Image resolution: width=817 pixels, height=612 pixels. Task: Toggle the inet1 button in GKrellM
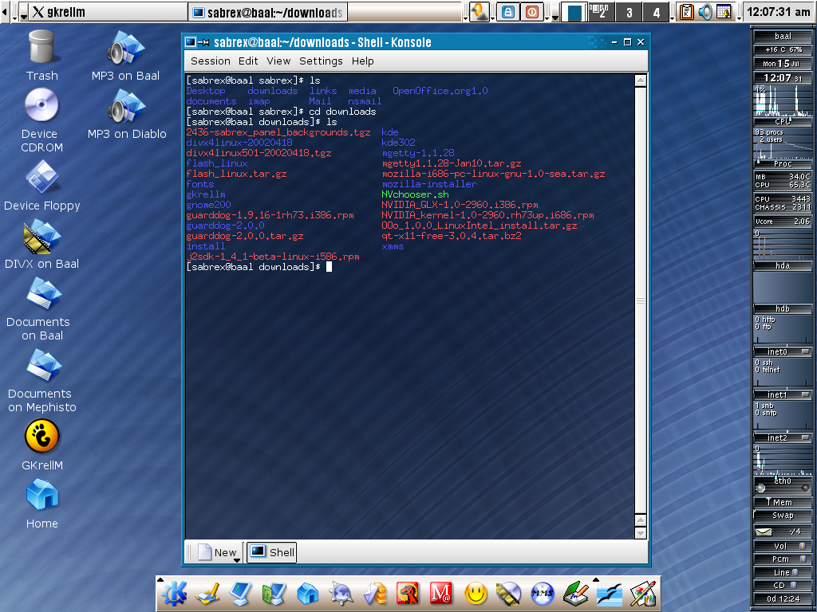pyautogui.click(x=806, y=394)
